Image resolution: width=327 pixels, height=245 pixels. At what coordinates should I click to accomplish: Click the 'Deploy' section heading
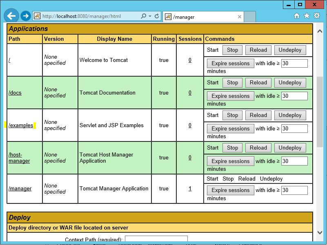(x=20, y=218)
